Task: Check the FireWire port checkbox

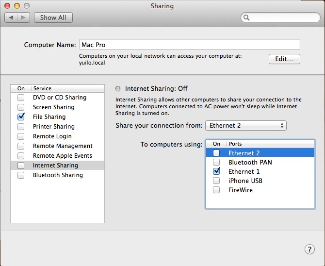Action: coord(216,190)
